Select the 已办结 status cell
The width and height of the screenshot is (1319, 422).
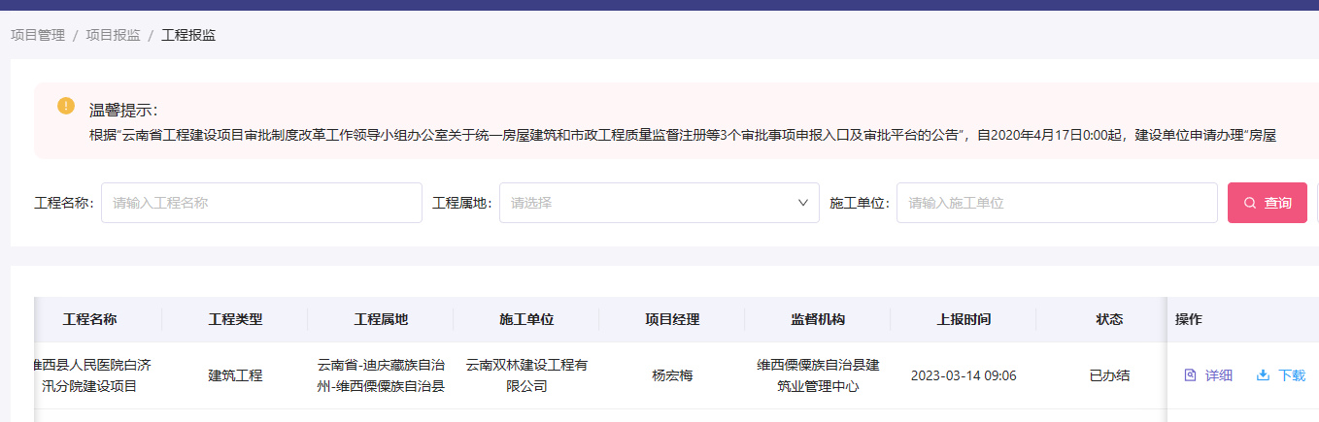1109,375
